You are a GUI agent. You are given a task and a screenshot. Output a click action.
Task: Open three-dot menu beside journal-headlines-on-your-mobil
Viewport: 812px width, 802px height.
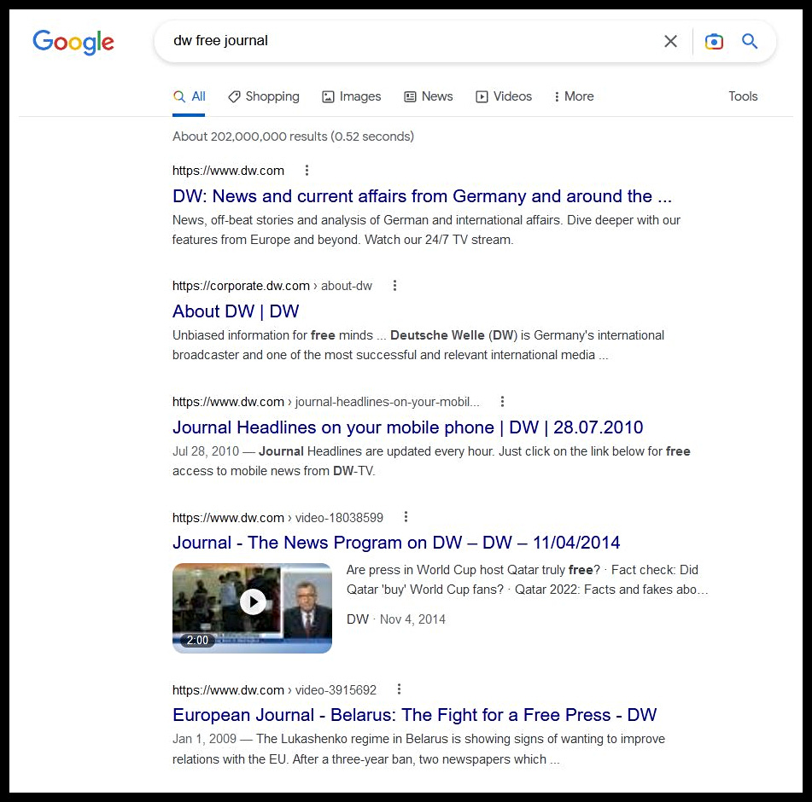tap(502, 402)
